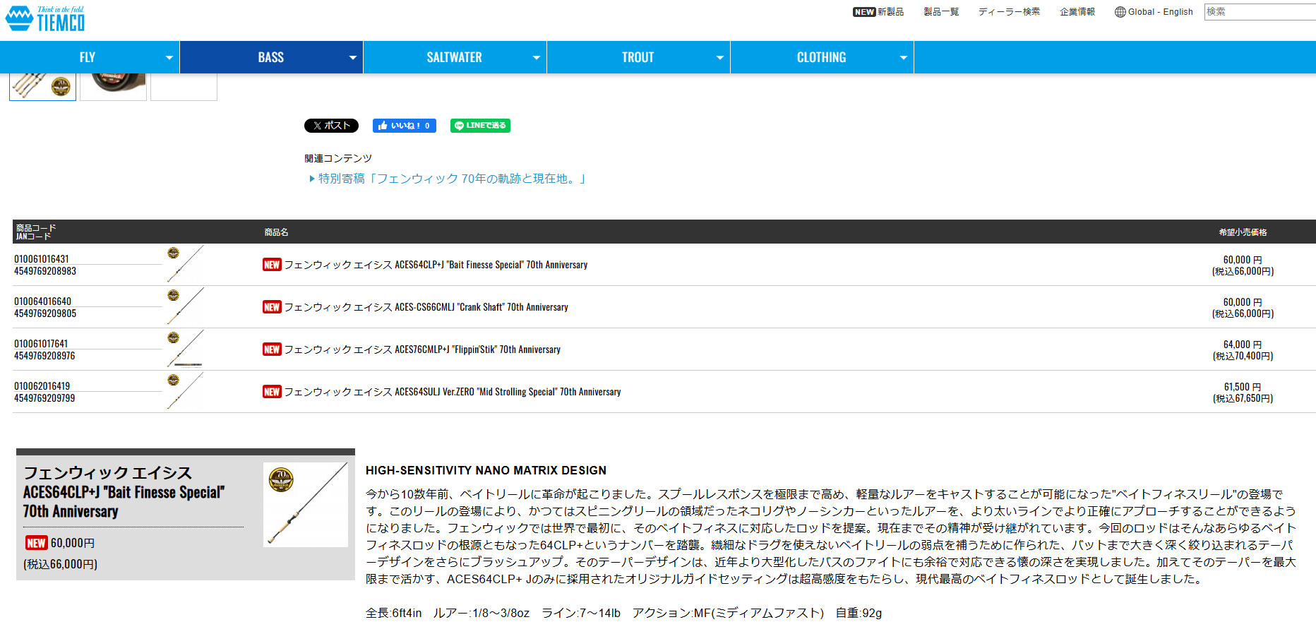Click rod image in ACES64SULJ row
This screenshot has width=1316, height=634.
(186, 391)
